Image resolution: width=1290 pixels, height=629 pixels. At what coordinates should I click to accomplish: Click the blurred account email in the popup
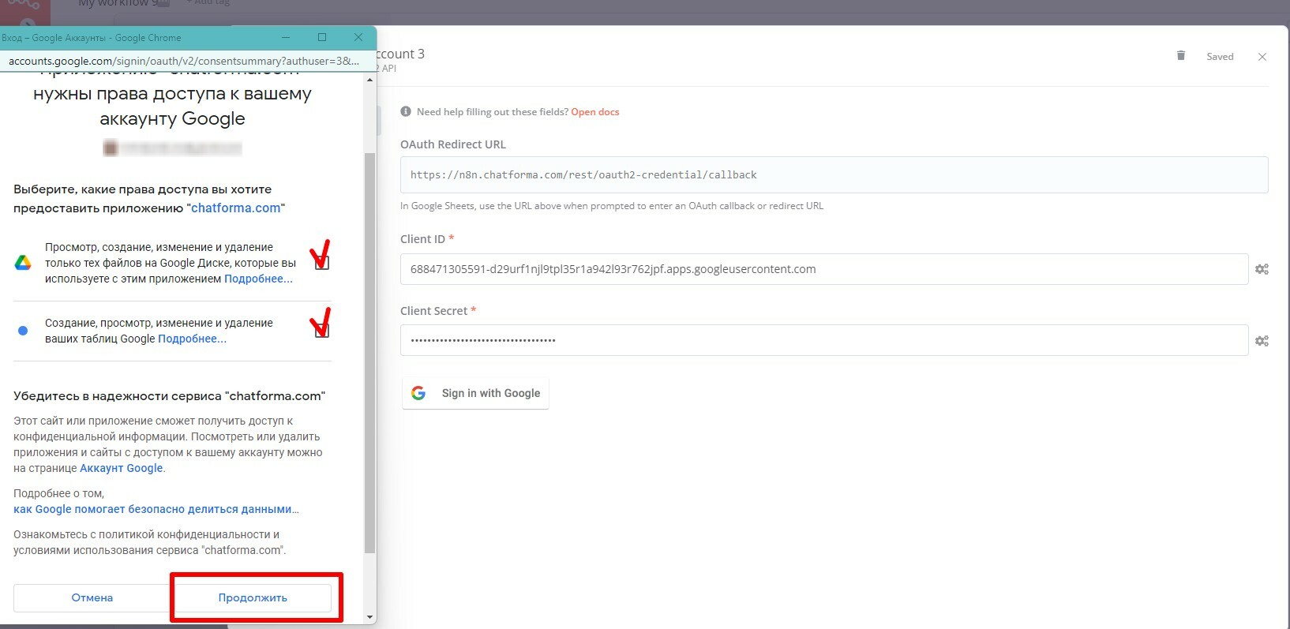[x=172, y=148]
